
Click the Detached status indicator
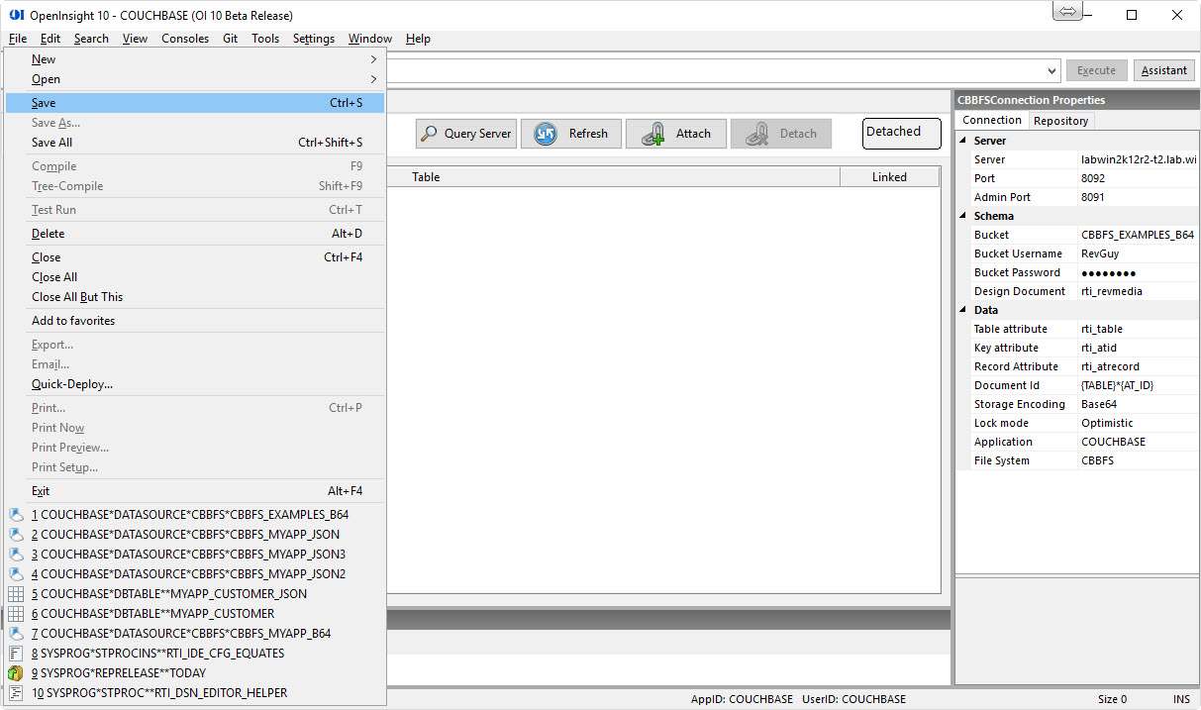(x=901, y=133)
